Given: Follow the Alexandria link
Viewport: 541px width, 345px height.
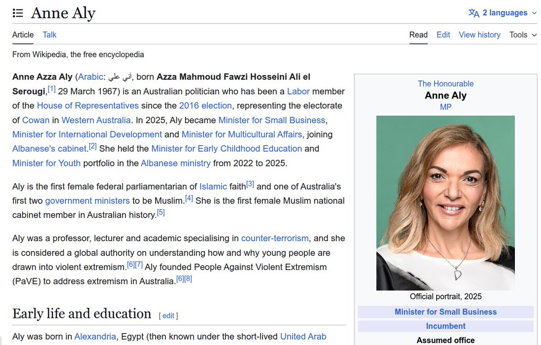Looking at the screenshot, I should pos(95,336).
